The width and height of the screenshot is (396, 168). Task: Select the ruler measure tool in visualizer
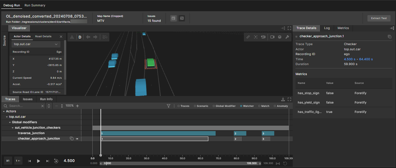pos(248,37)
